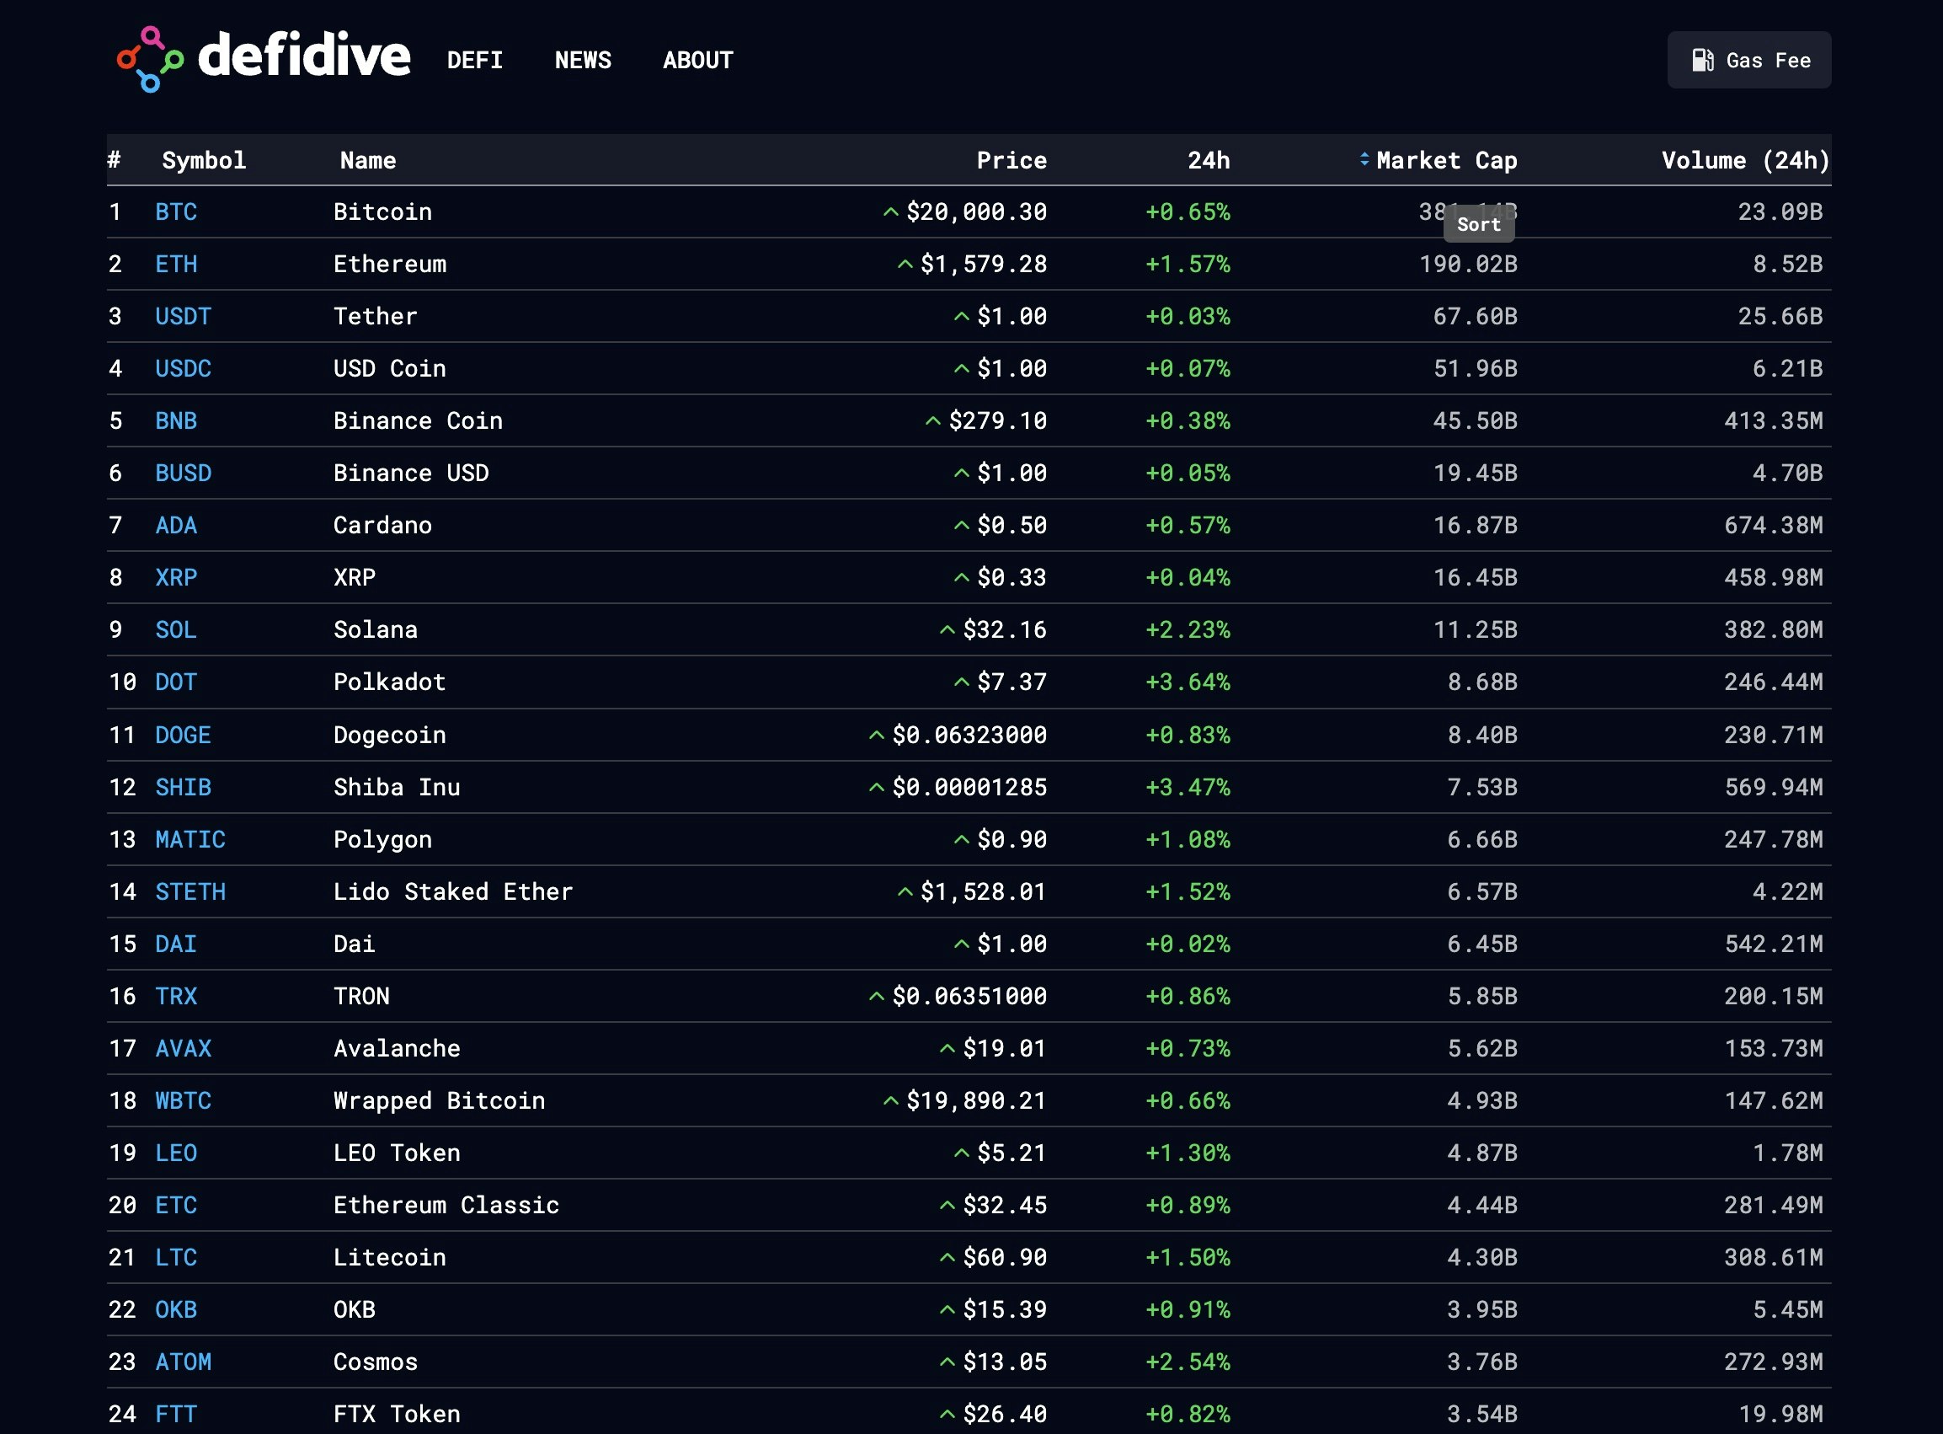Open the FTT symbol link

pyautogui.click(x=176, y=1414)
